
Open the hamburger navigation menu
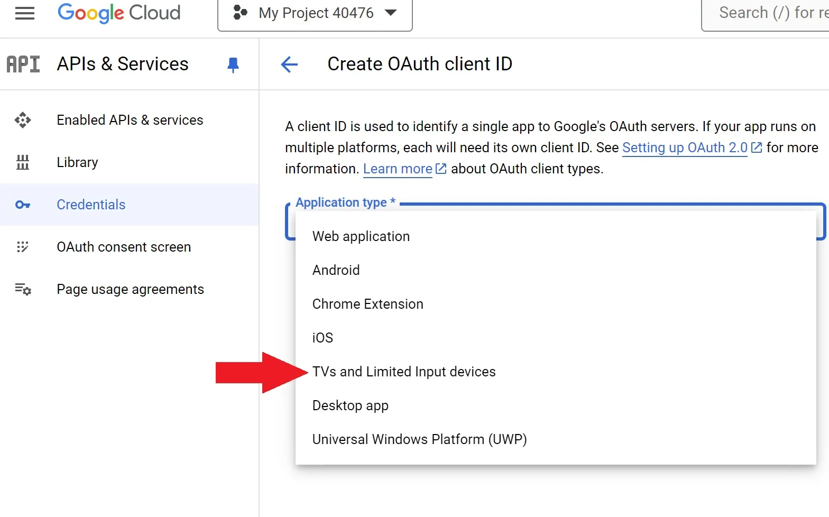coord(24,13)
